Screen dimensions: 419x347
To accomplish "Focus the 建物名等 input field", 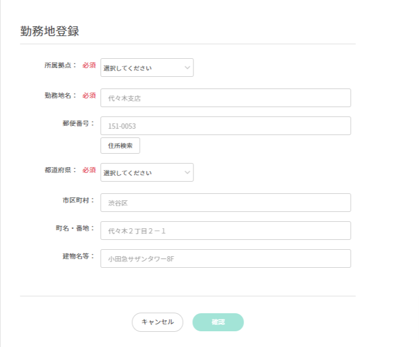I will 226,259.
